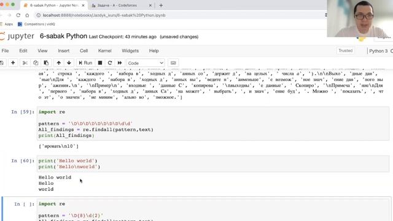This screenshot has width=393, height=221.
Task: Click the Jupyter logo
Action: pos(17,36)
